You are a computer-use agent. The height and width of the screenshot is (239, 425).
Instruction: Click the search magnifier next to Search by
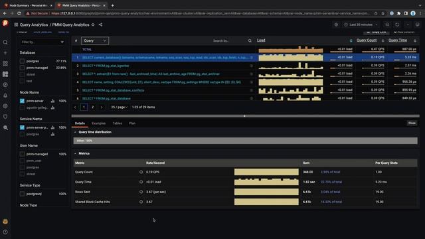[250, 40]
